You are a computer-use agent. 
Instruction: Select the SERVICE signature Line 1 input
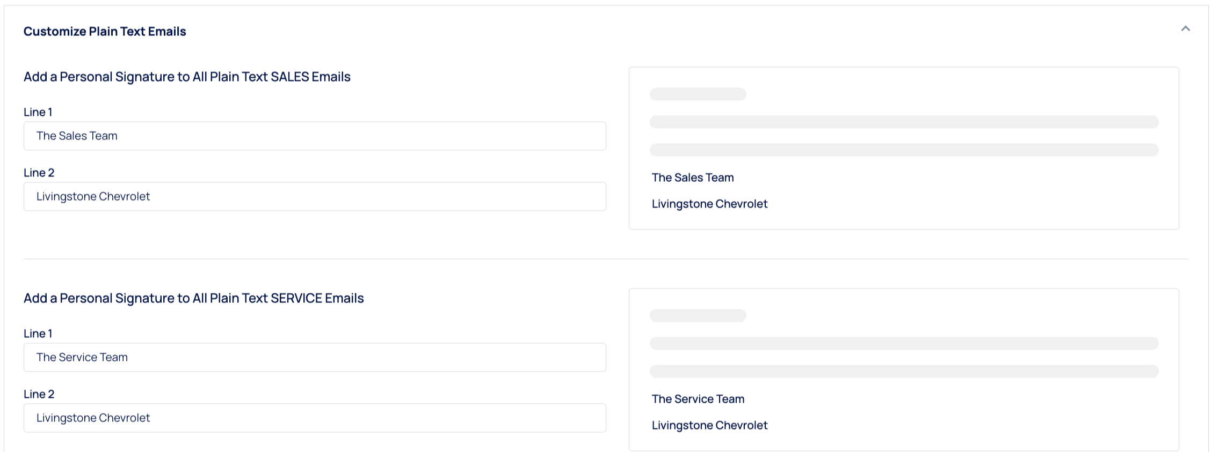[315, 358]
